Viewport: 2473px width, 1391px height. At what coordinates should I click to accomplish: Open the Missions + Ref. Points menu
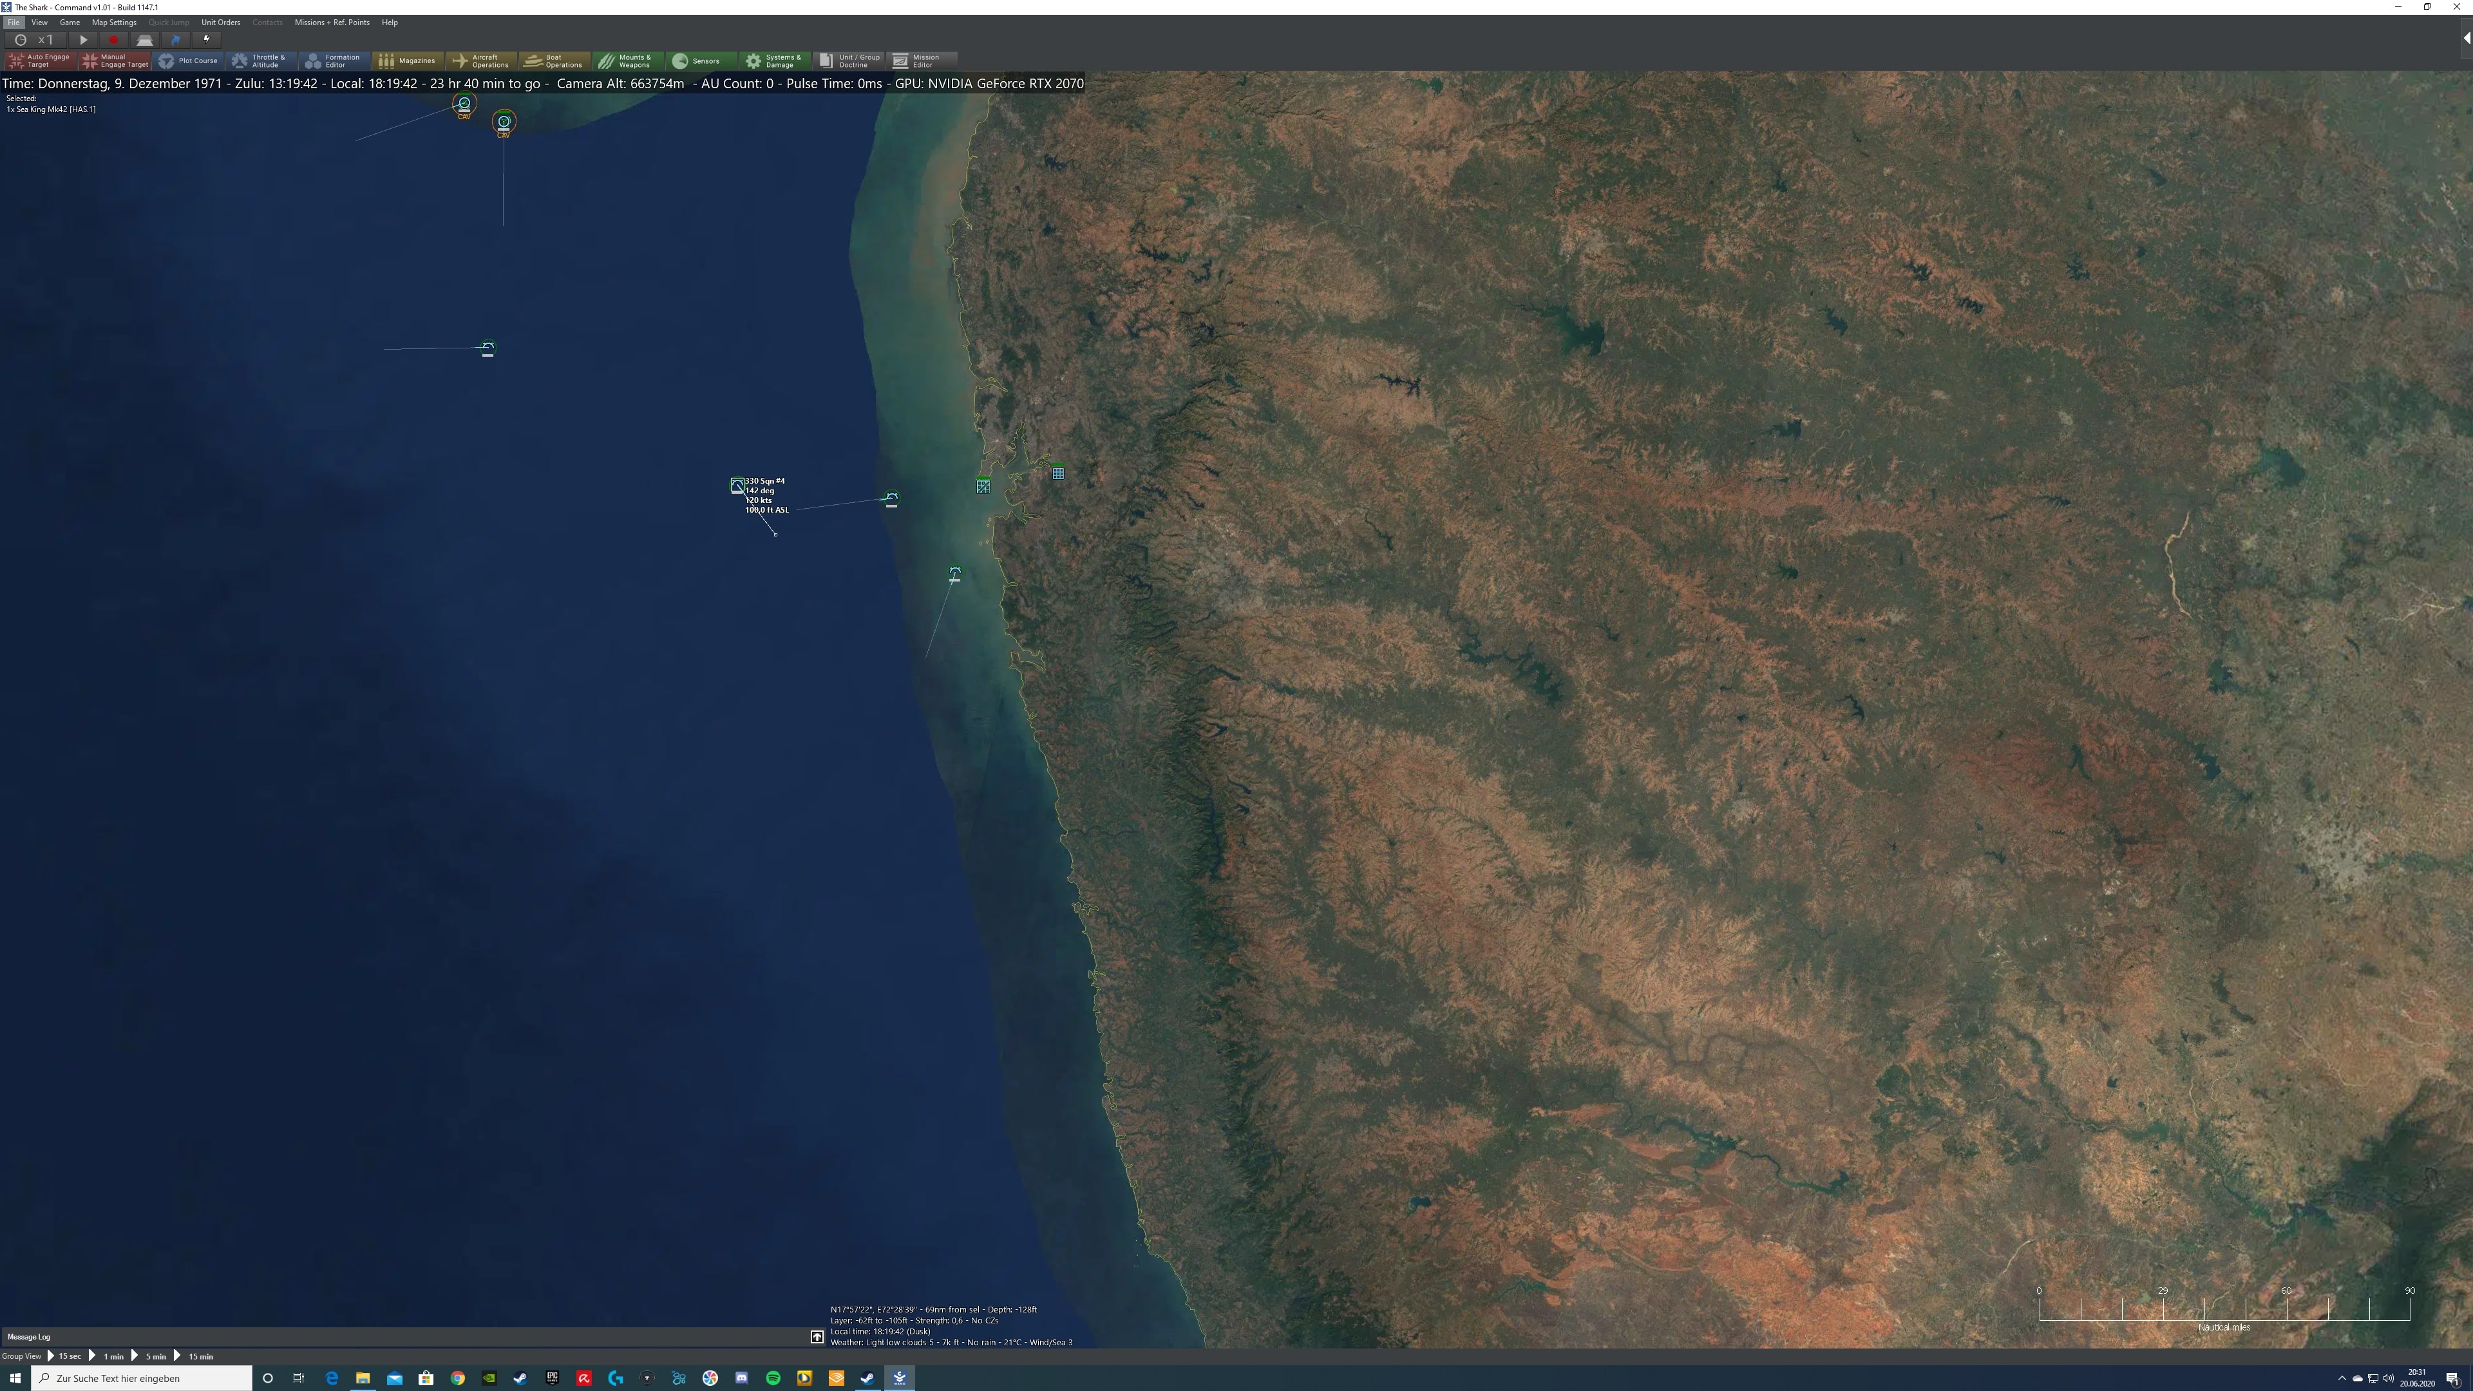(x=331, y=22)
